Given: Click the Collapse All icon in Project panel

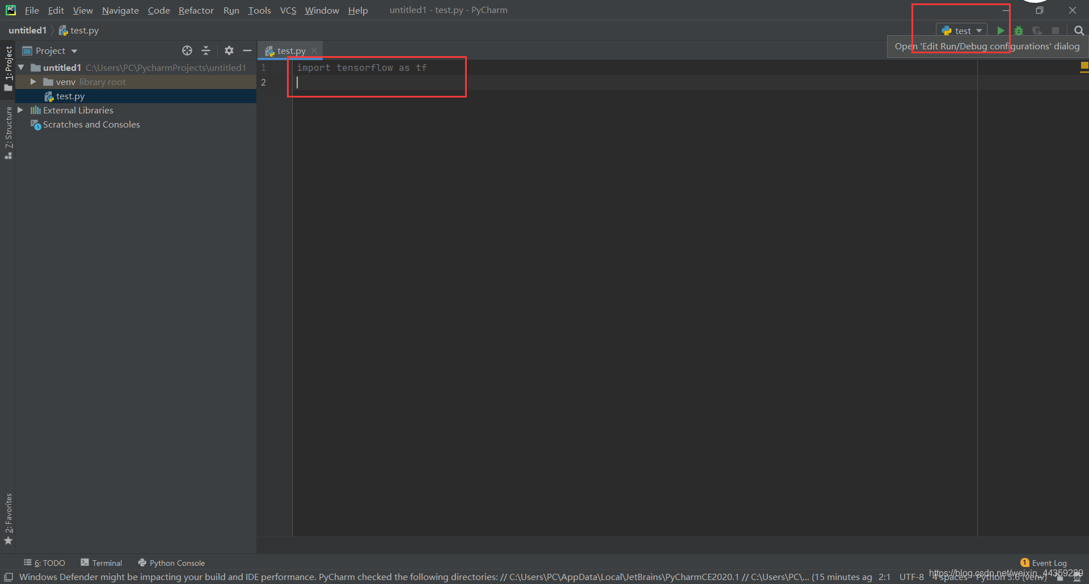Looking at the screenshot, I should [x=206, y=50].
